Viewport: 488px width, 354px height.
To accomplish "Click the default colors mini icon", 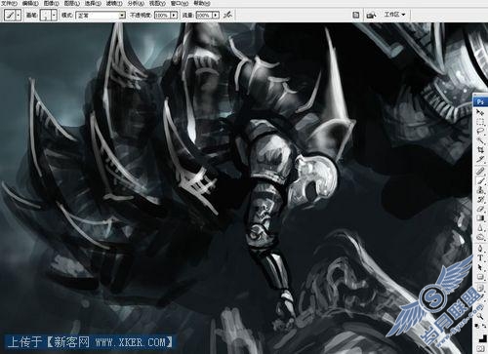I will [x=477, y=325].
